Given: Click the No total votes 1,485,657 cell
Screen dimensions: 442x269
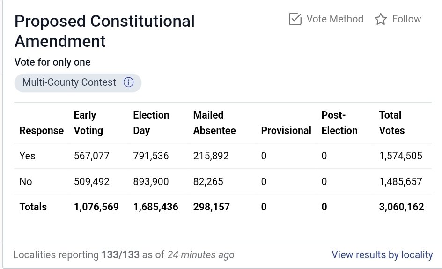Looking at the screenshot, I should (401, 181).
